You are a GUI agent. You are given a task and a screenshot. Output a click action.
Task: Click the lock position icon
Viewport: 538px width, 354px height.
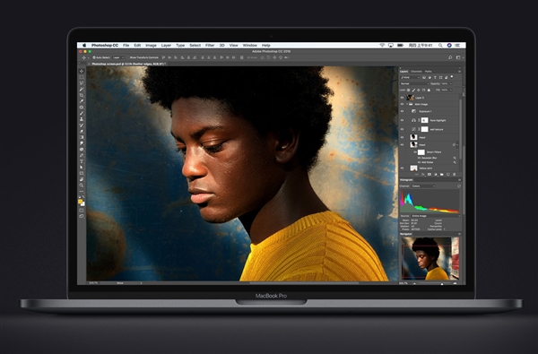tap(418, 91)
